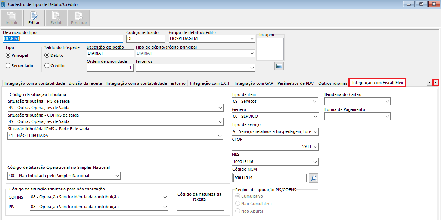
Task: Switch to Integração com GAP tab
Action: [x=254, y=83]
